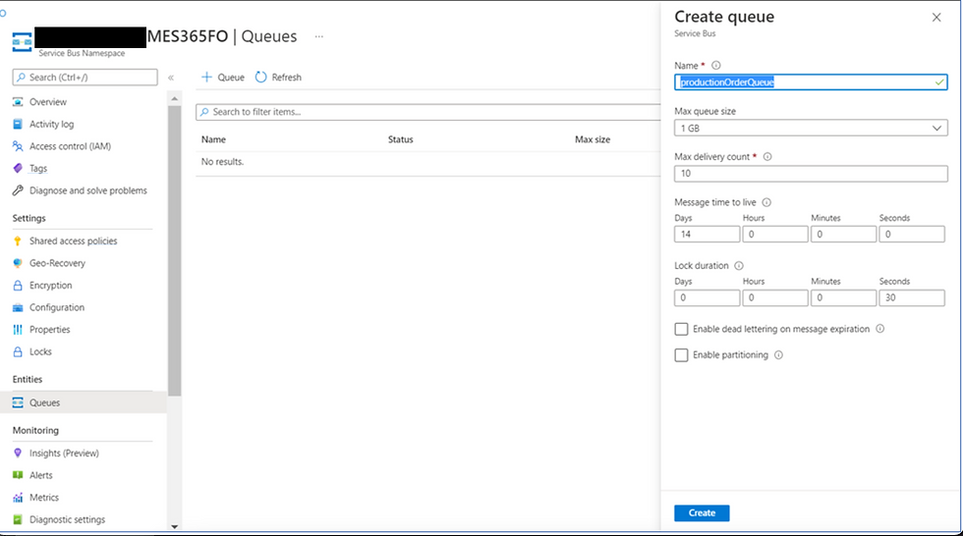Open Metrics under Monitoring

[44, 498]
